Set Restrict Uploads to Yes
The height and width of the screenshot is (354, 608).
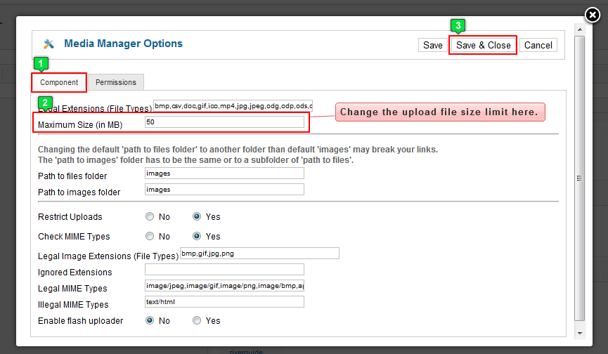pos(197,217)
